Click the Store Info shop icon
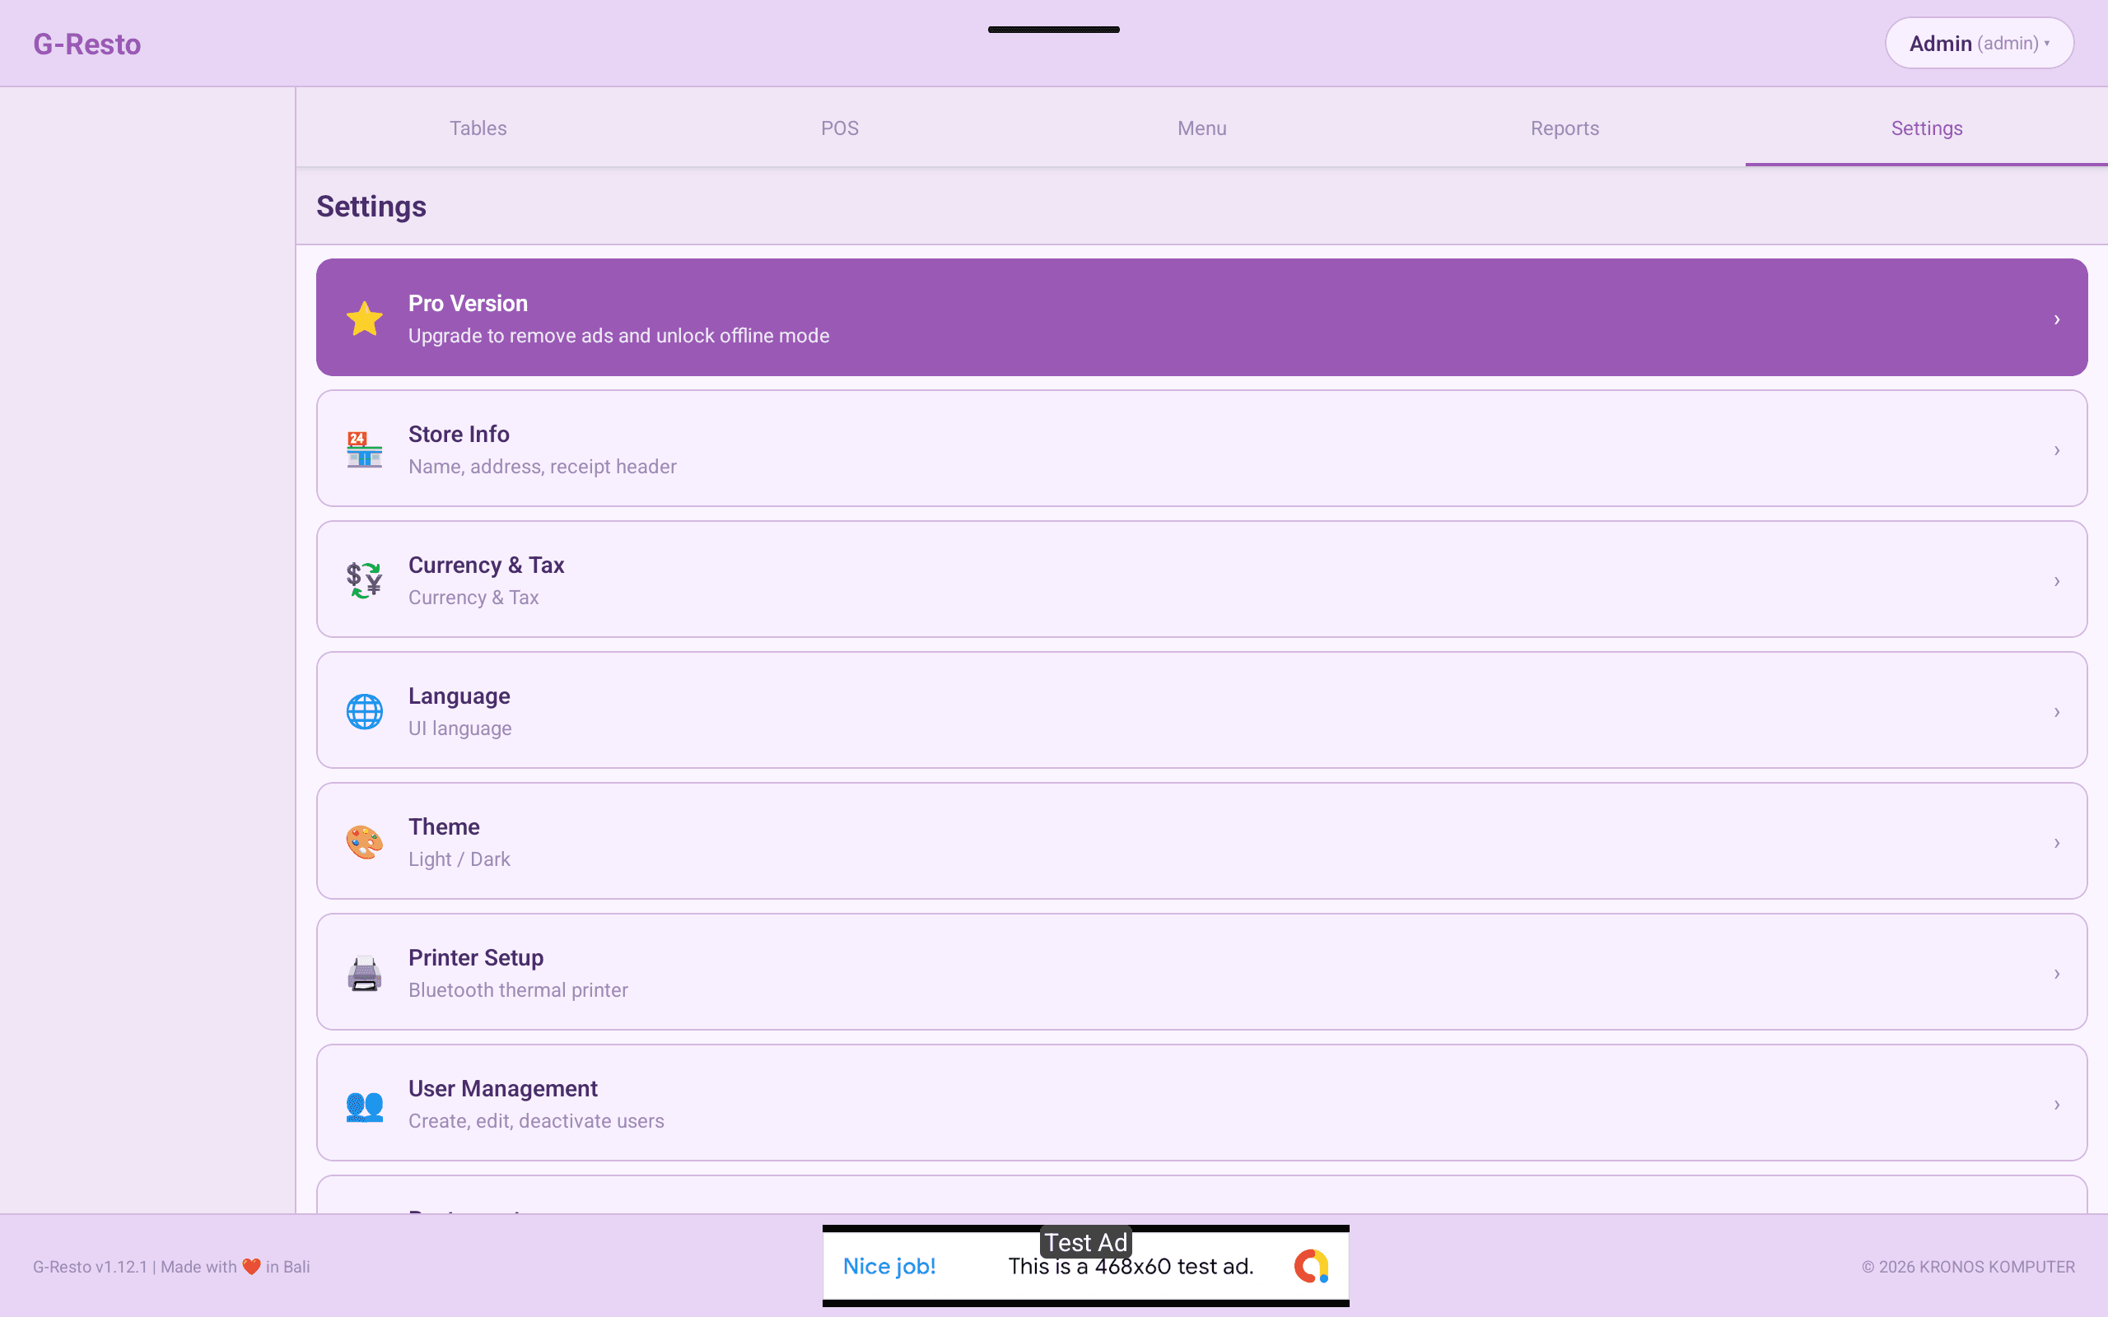2108x1317 pixels. (x=364, y=449)
